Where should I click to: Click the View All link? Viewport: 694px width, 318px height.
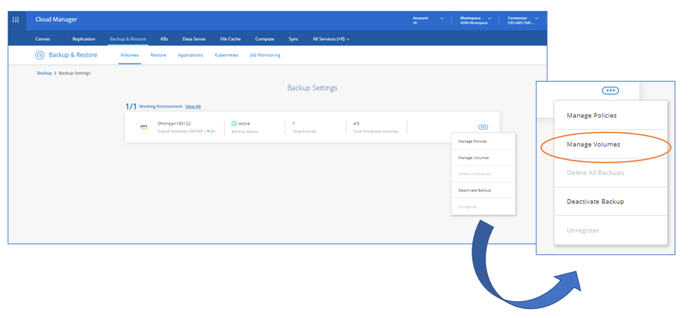(x=193, y=106)
